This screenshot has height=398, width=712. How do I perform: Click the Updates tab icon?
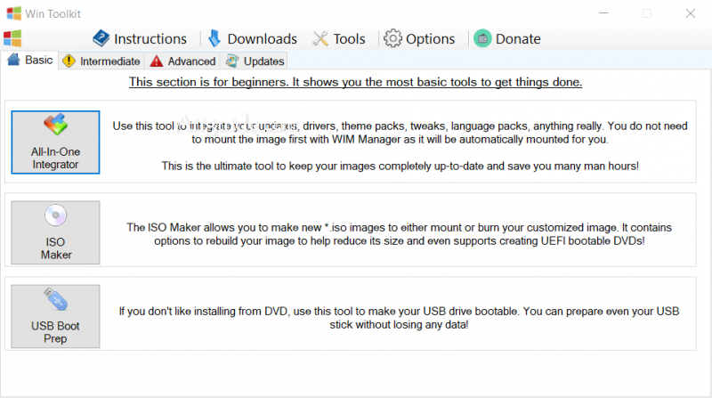[x=232, y=61]
